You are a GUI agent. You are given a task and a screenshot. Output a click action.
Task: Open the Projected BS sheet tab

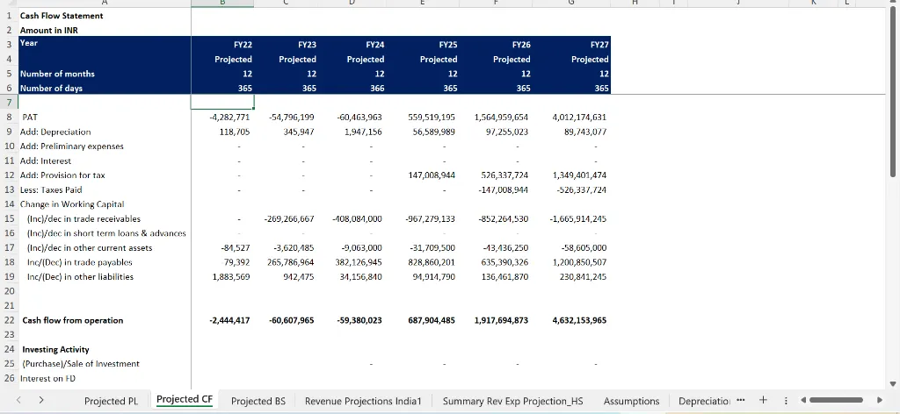click(x=258, y=401)
